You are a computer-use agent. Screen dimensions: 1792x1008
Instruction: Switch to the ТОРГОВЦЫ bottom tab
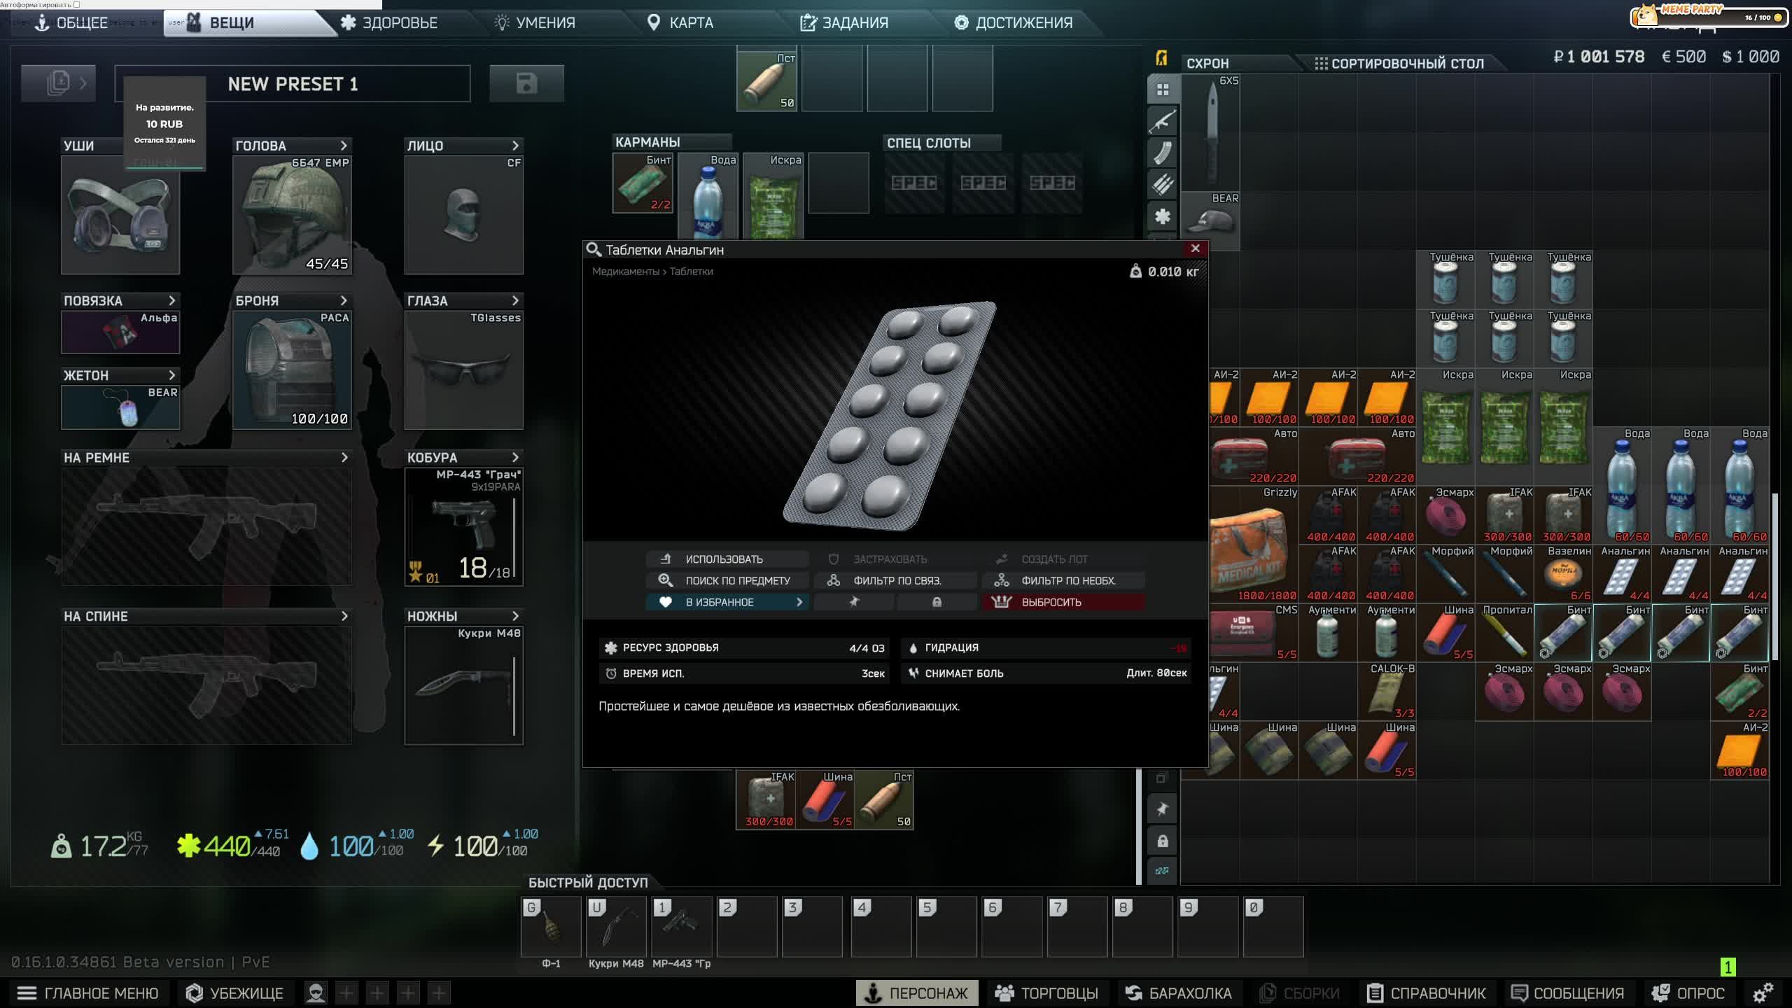point(1047,993)
